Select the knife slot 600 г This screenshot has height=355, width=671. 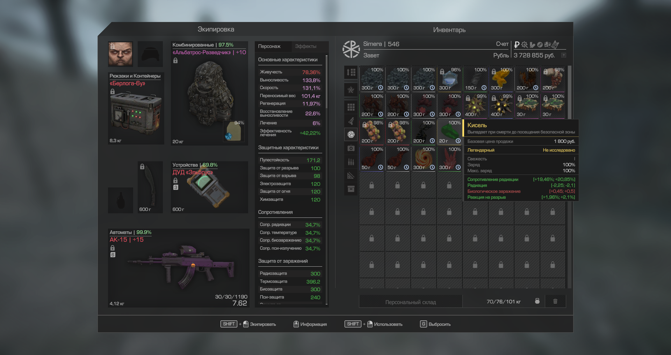pyautogui.click(x=150, y=187)
